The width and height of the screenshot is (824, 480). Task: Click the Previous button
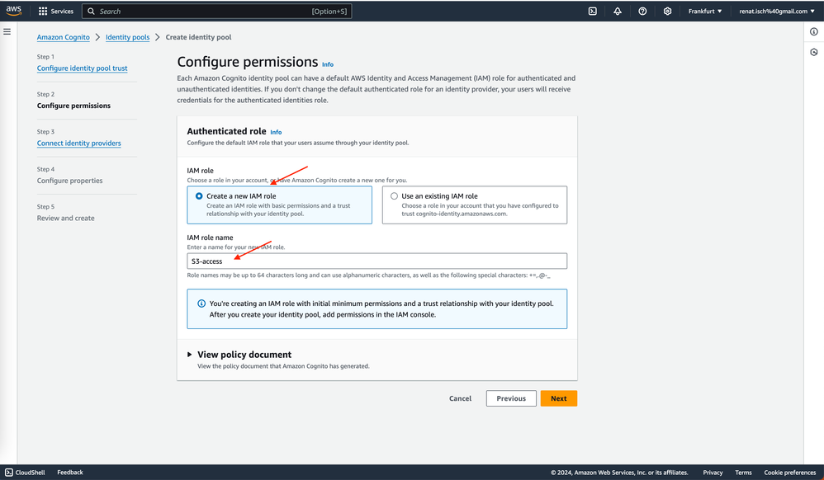click(x=511, y=398)
